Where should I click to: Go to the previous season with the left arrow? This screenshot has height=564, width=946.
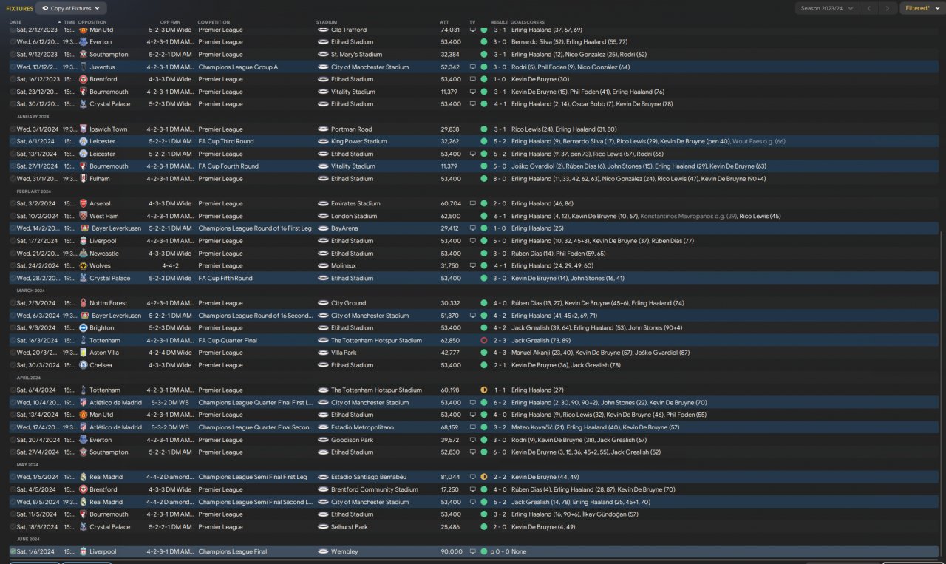871,8
